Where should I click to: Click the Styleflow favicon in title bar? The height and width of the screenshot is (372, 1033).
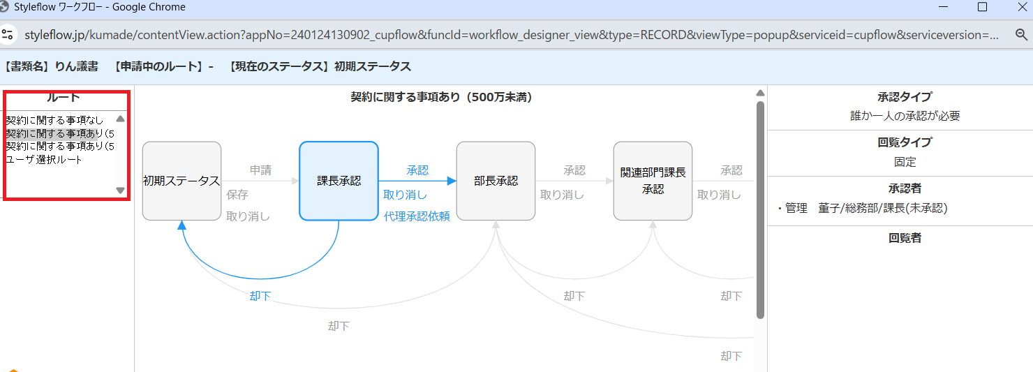tap(5, 7)
